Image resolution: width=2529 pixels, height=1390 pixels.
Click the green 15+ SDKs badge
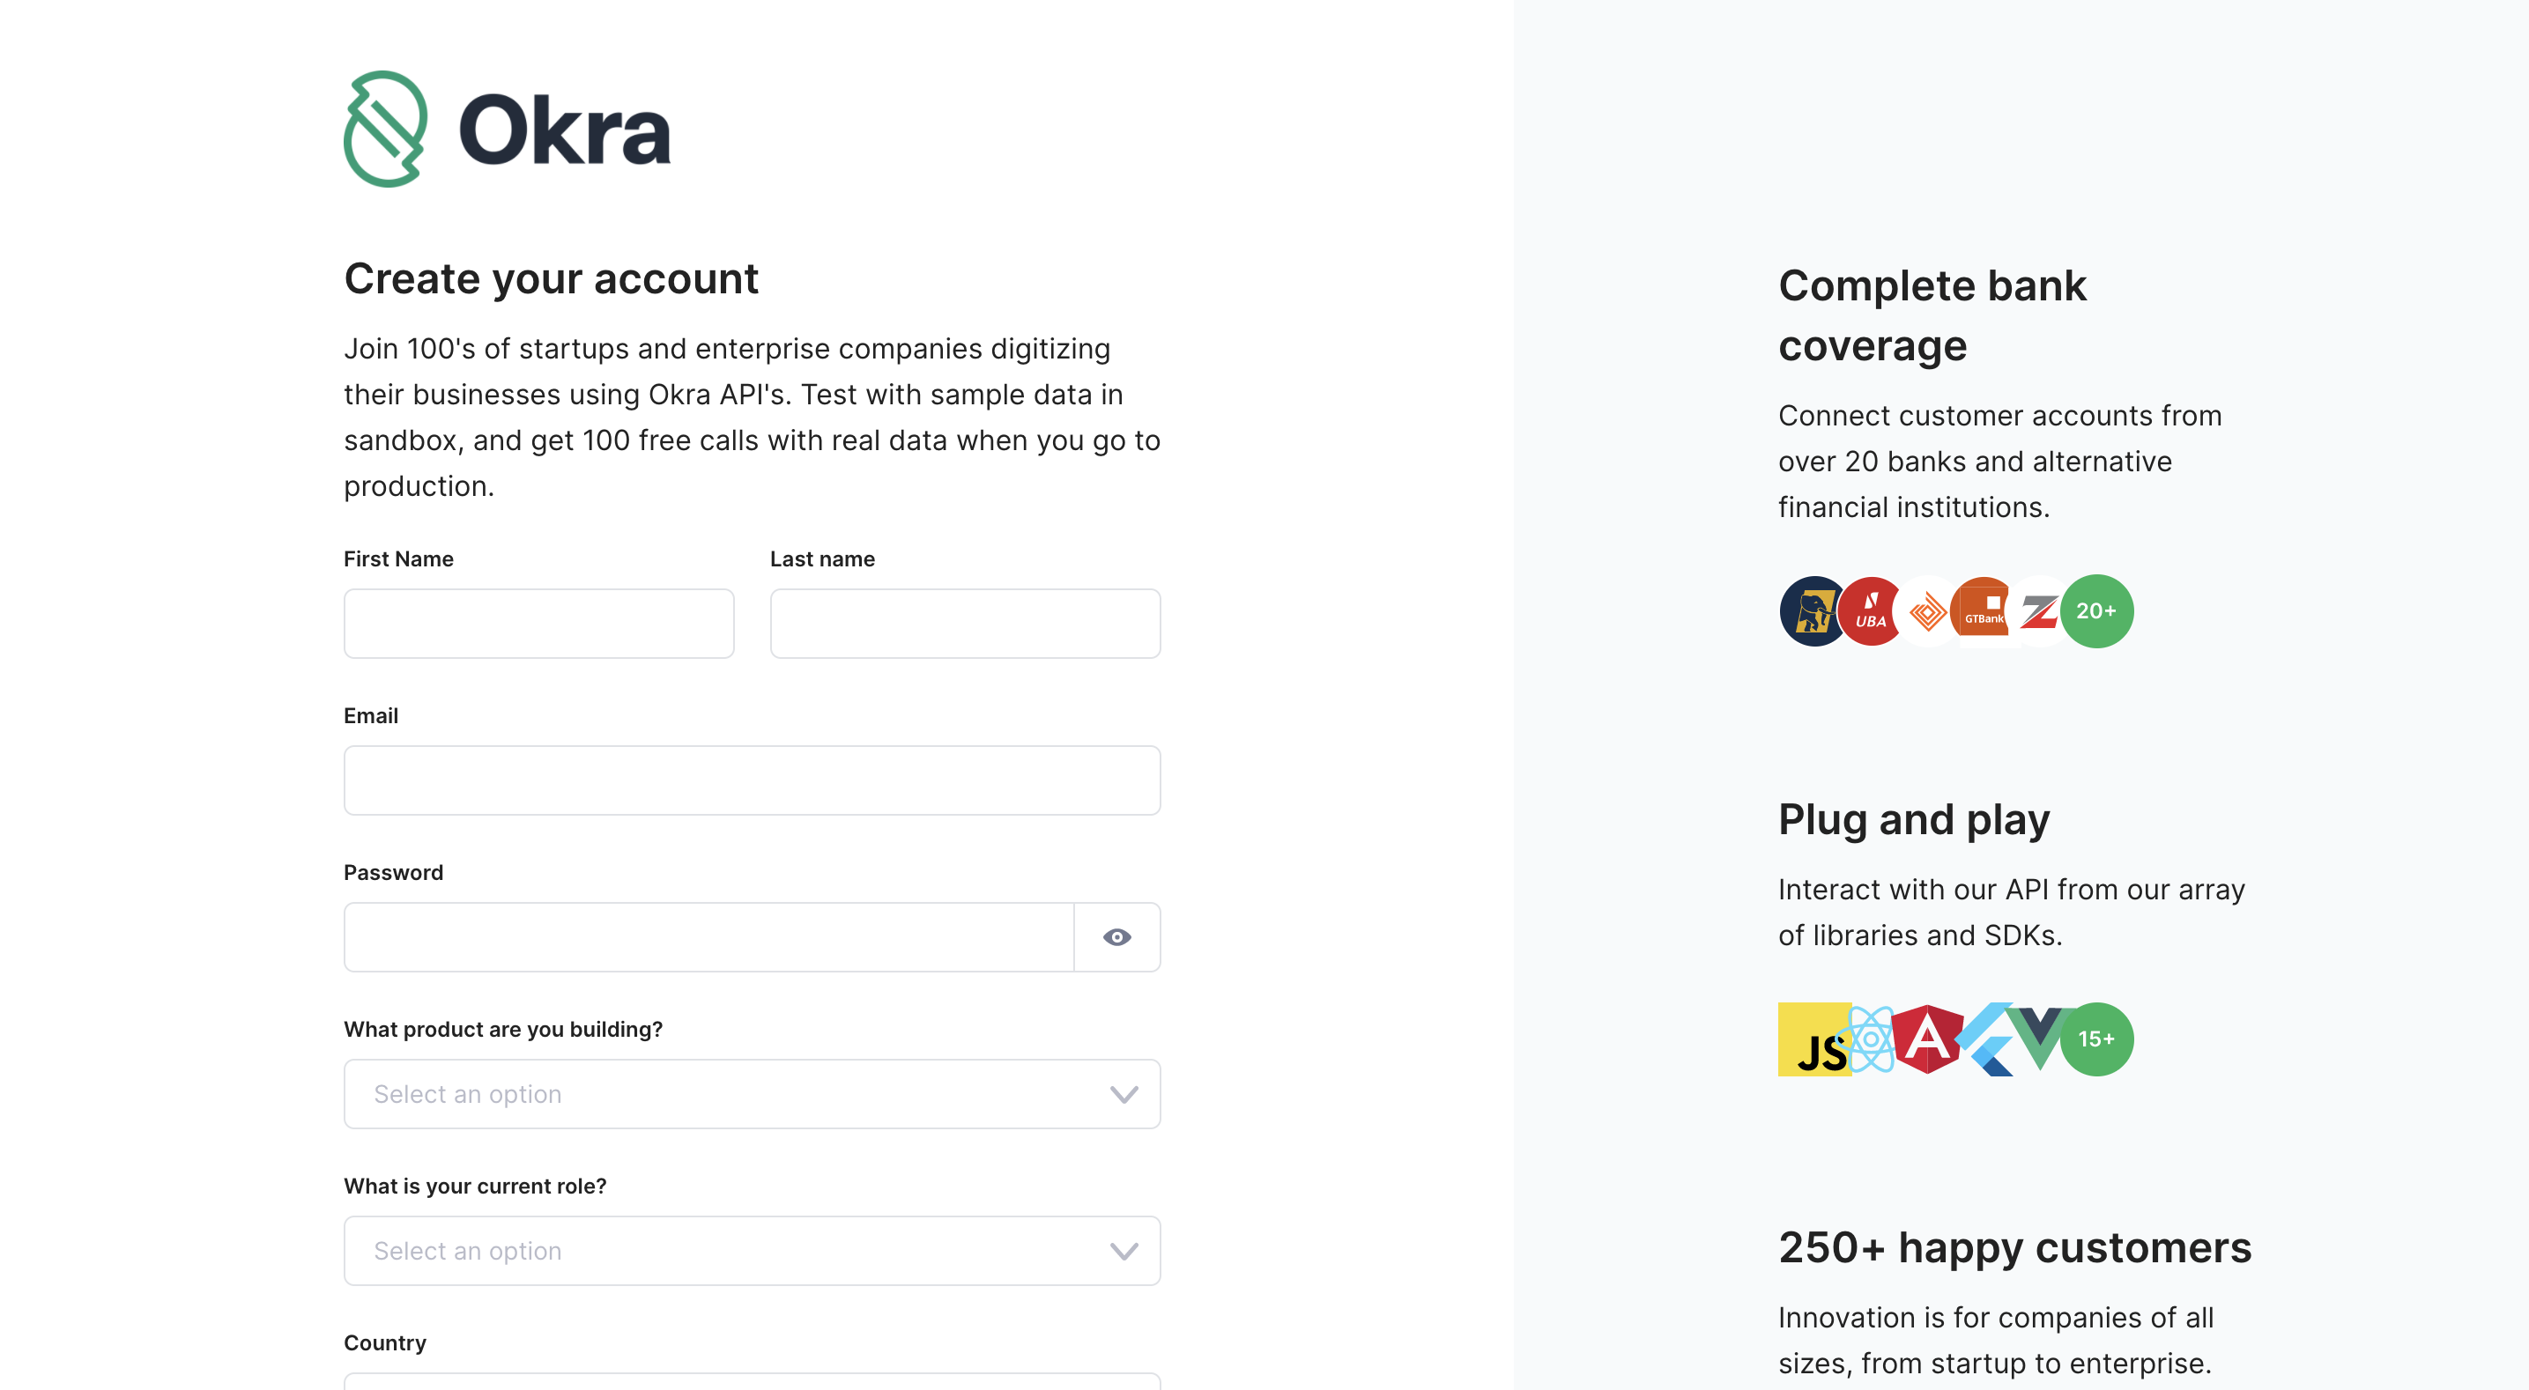point(2096,1039)
